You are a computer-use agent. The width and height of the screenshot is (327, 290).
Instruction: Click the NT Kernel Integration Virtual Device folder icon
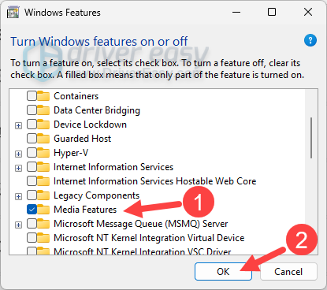[43, 238]
